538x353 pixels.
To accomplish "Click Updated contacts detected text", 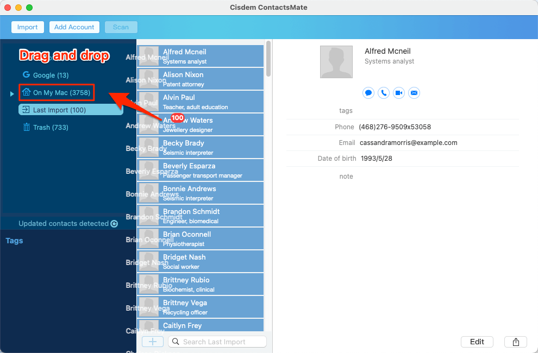I will (x=64, y=223).
